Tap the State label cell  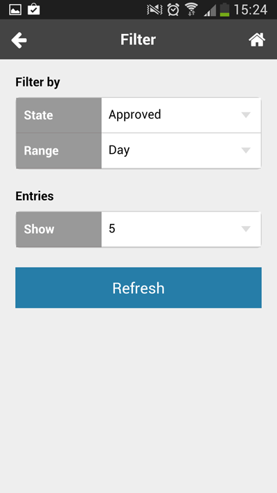coord(59,115)
